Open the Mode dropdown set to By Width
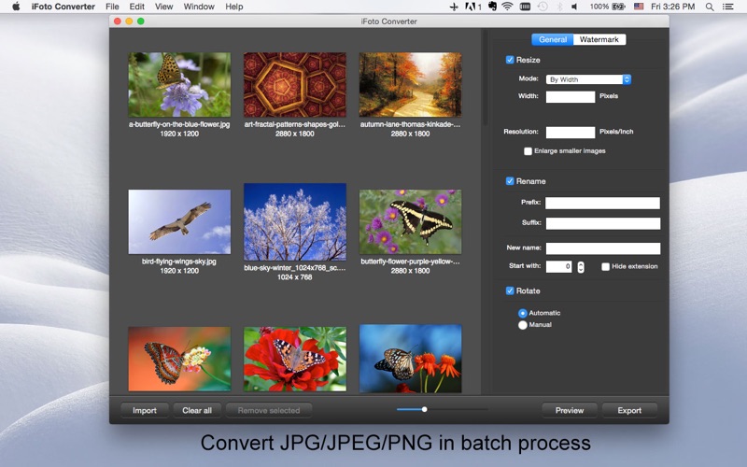 (x=589, y=79)
